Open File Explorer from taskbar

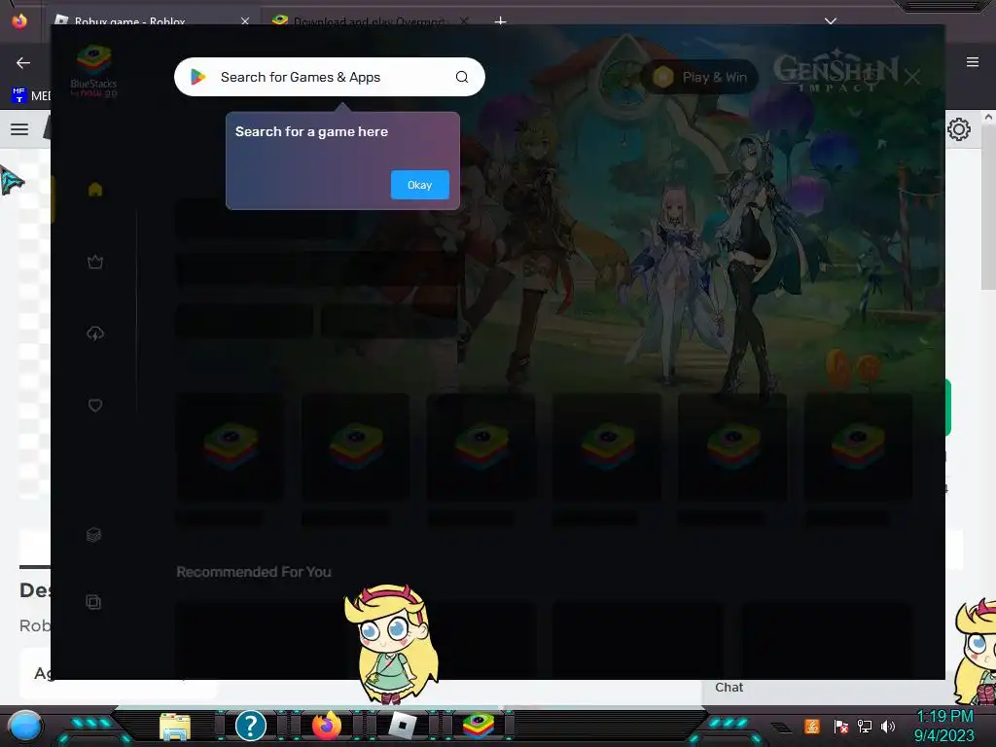tap(175, 726)
